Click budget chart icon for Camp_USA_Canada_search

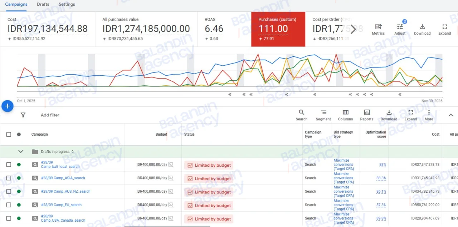click(x=171, y=218)
